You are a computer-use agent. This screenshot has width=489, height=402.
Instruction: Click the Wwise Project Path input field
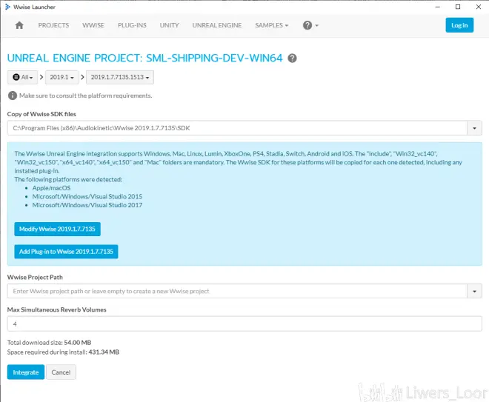(237, 291)
